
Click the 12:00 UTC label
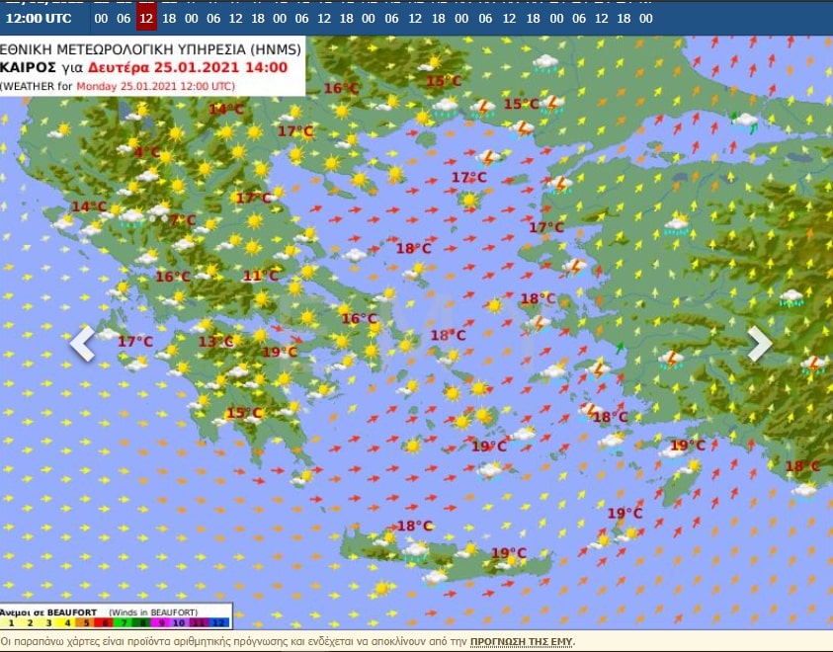click(x=39, y=18)
